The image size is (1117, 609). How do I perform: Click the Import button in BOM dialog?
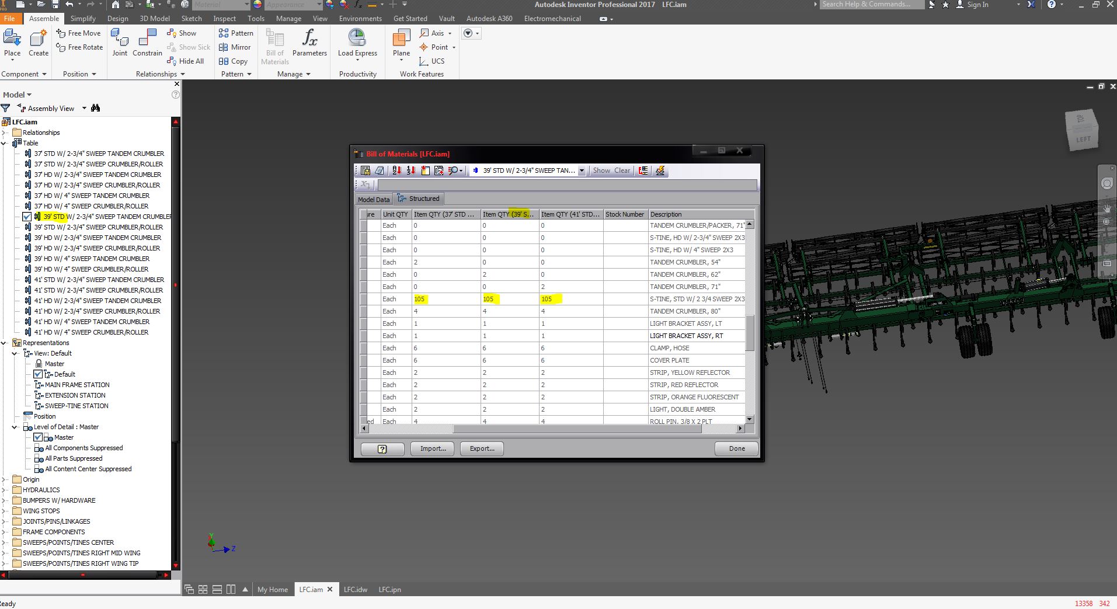[432, 448]
